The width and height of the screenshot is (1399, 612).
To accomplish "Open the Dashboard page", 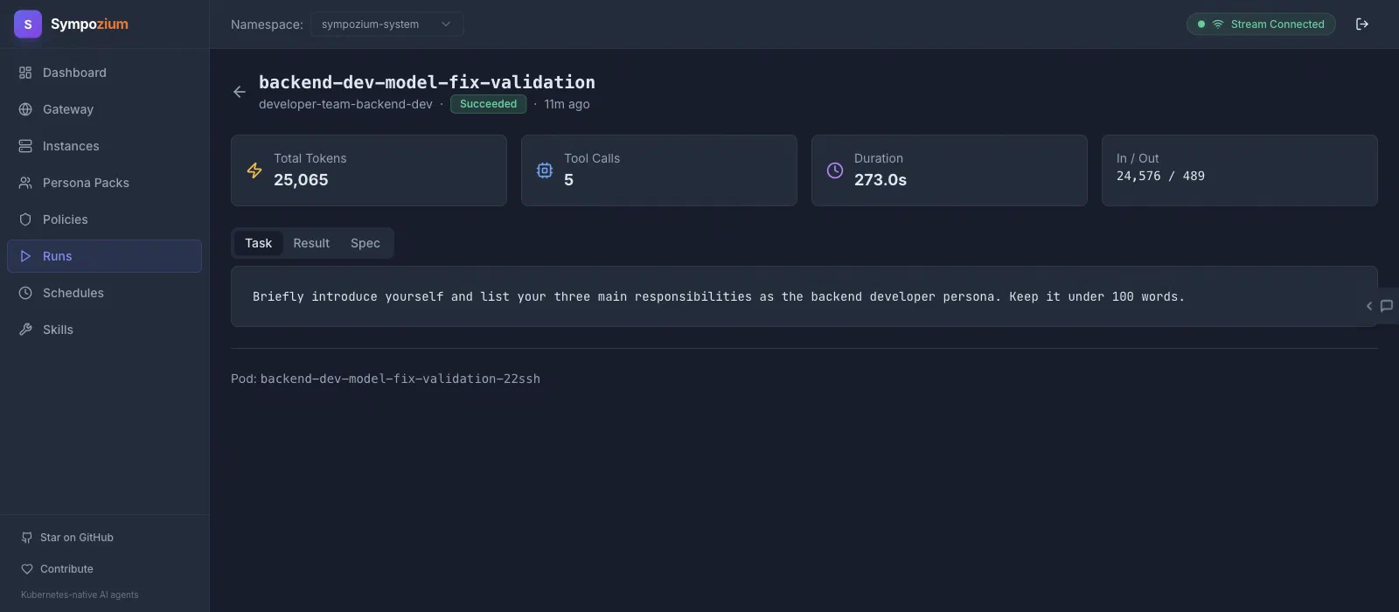I will click(x=104, y=73).
